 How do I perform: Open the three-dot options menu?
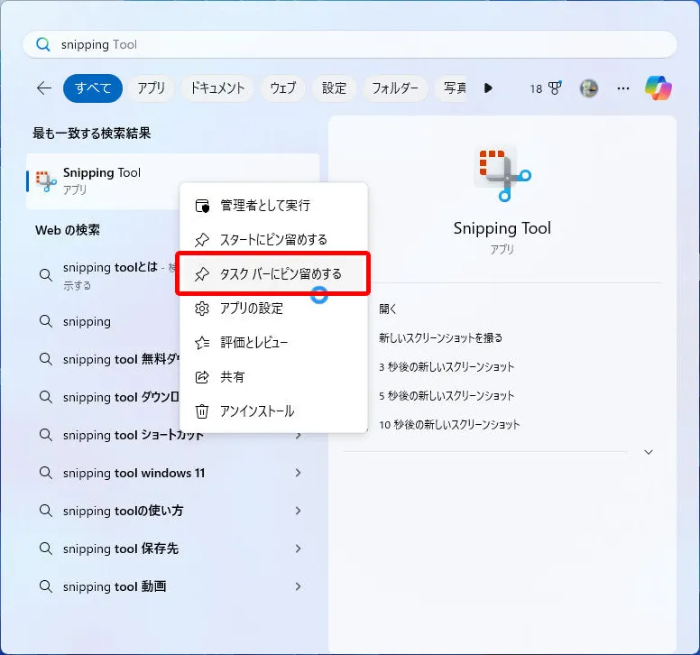[x=622, y=88]
